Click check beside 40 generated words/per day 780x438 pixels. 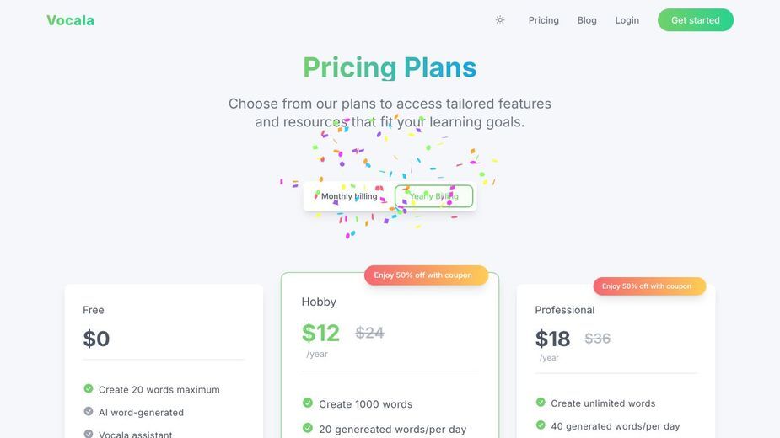coord(541,425)
